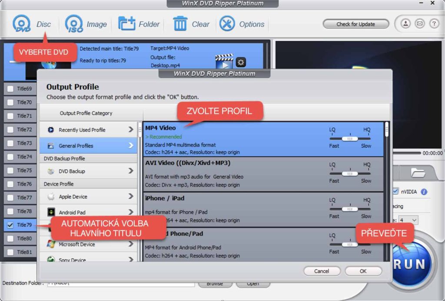The image size is (445, 301).
Task: Adjust MP4 Video quality slider
Action: point(350,139)
